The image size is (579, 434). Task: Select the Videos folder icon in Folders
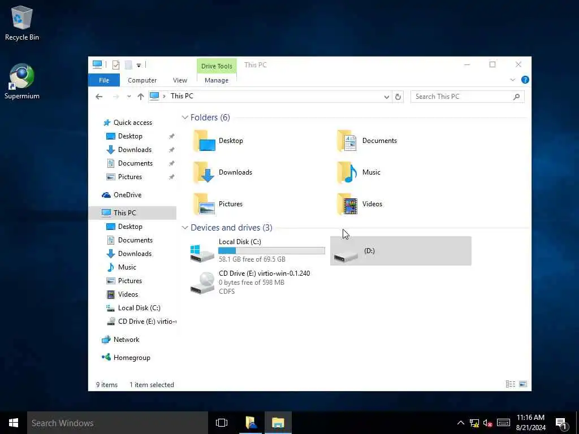coord(347,204)
